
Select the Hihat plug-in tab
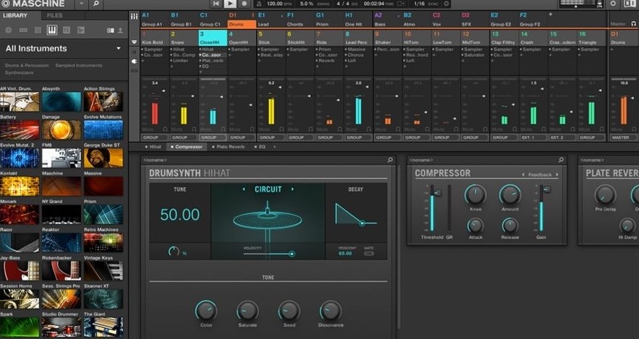click(154, 147)
